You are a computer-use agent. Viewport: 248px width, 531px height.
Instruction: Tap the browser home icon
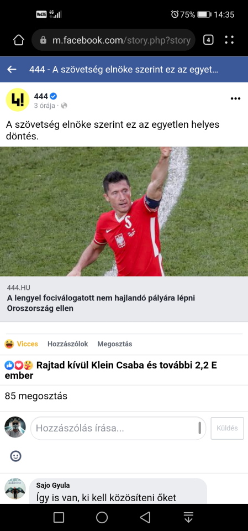(19, 40)
